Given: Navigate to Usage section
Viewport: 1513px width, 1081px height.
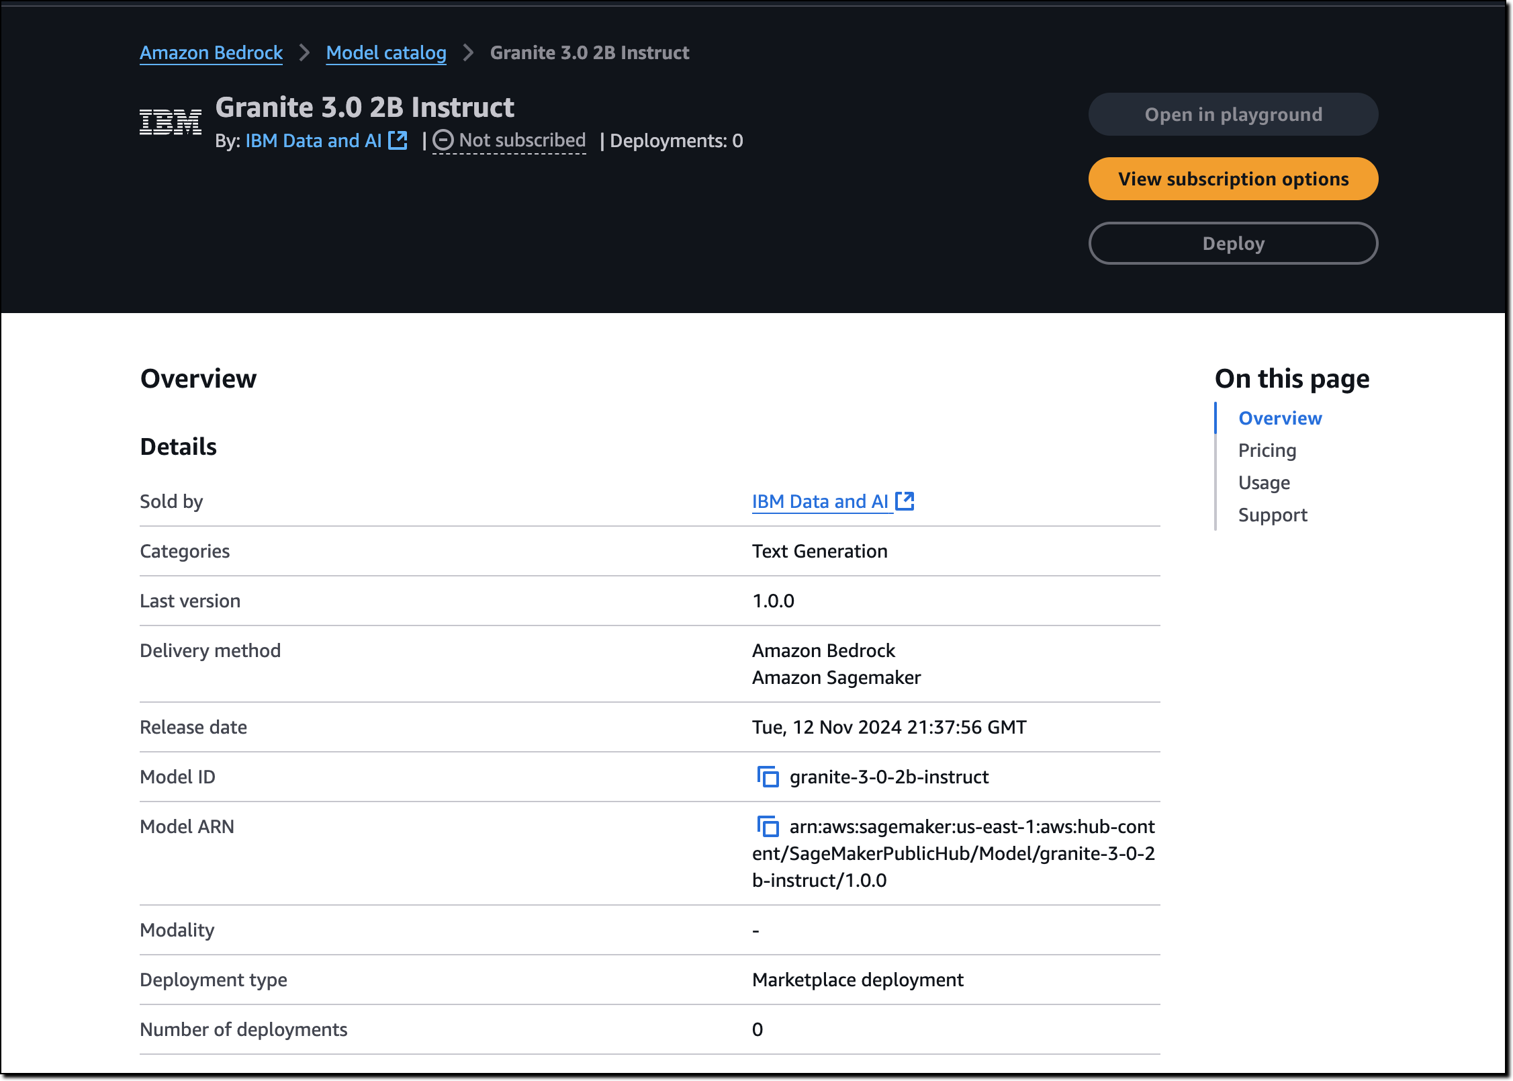Looking at the screenshot, I should 1264,482.
